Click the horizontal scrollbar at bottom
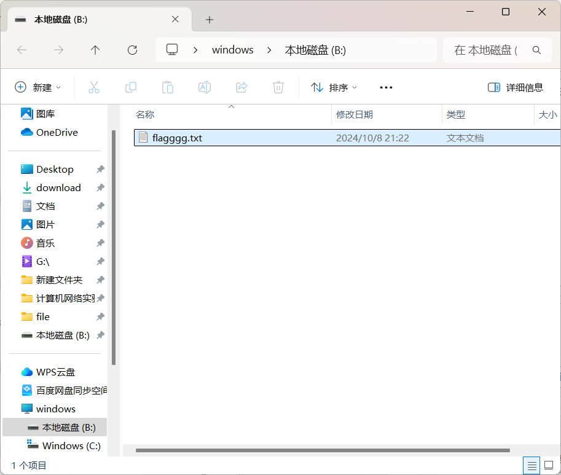This screenshot has height=475, width=561. [323, 450]
